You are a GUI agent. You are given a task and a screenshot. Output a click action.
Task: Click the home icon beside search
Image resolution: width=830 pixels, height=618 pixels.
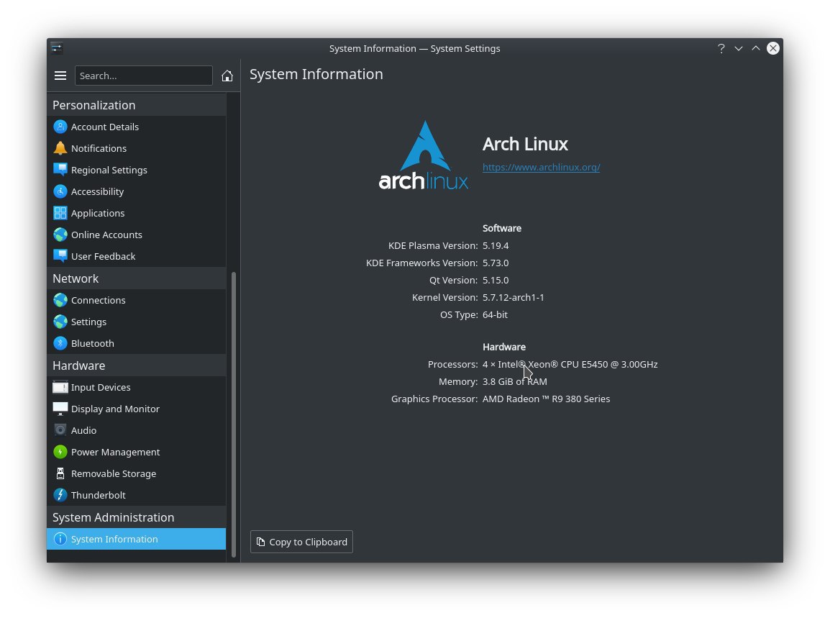(x=227, y=76)
